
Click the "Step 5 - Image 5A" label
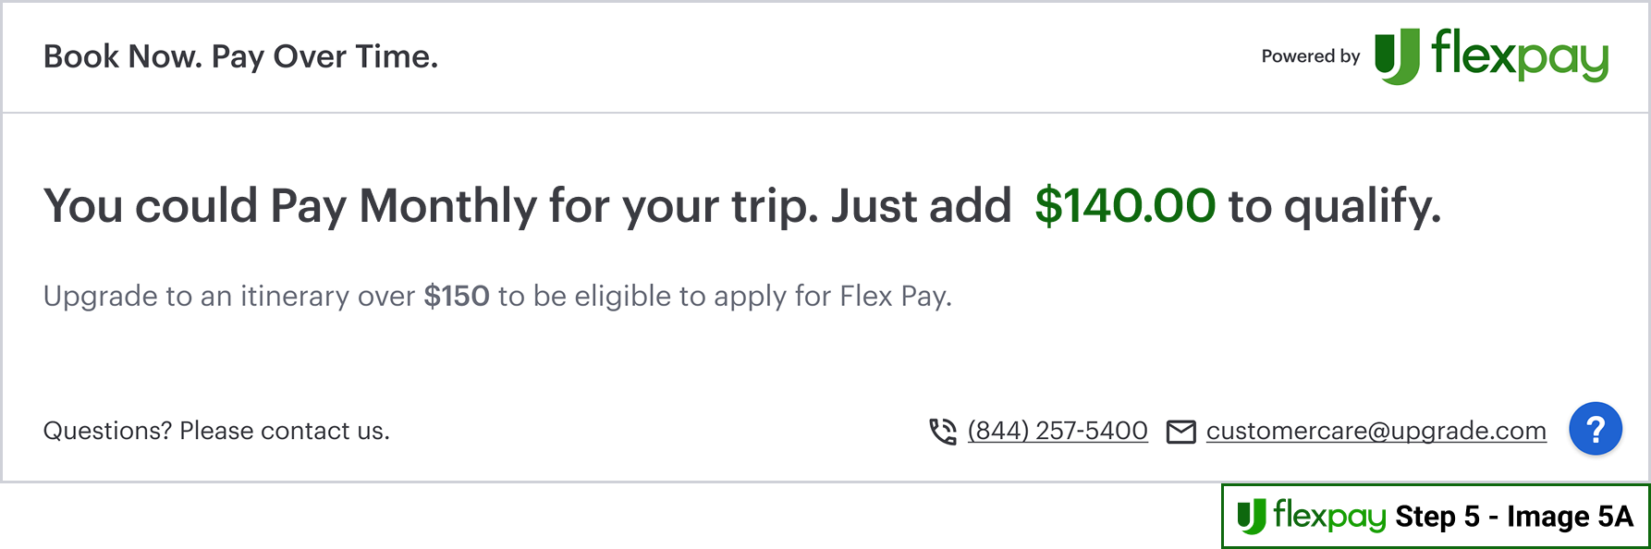(x=1513, y=517)
